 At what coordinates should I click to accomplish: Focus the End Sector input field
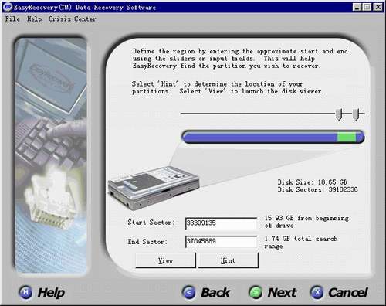point(221,242)
